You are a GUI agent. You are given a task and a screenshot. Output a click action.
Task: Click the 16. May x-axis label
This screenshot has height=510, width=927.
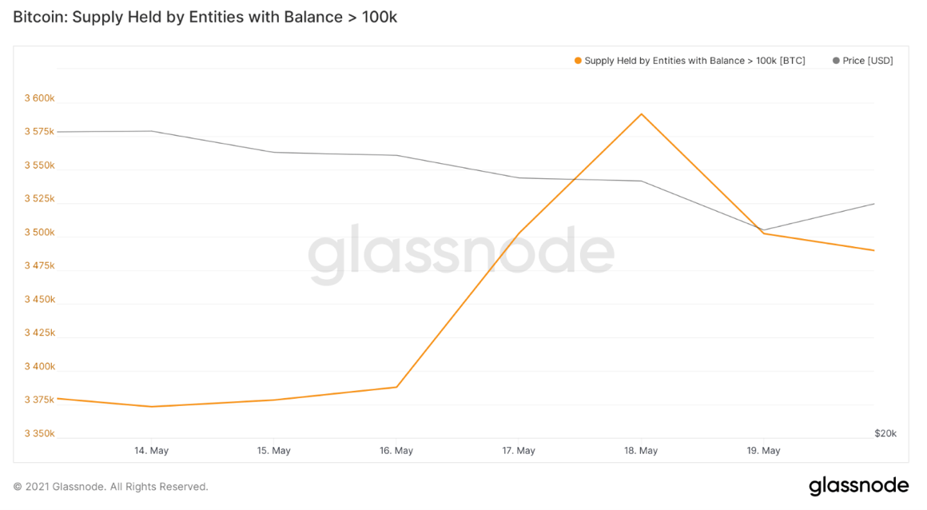396,451
